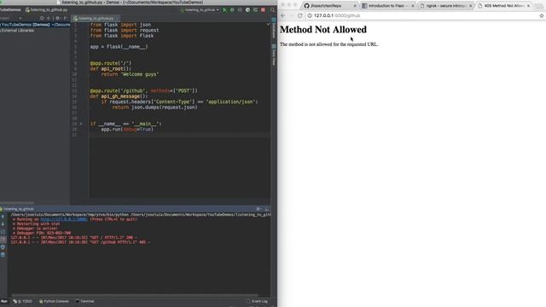Close the 405 Method Not Allowed browser tab
The image size is (546, 307).
tap(529, 6)
